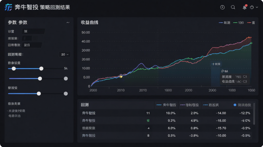The height and width of the screenshot is (147, 263).
Task: Click the table's vertical scrollbar
Action: [254, 114]
